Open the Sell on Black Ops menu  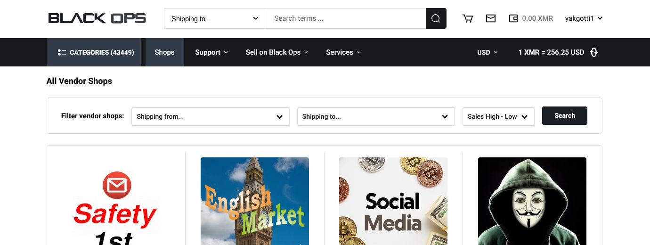pos(277,52)
